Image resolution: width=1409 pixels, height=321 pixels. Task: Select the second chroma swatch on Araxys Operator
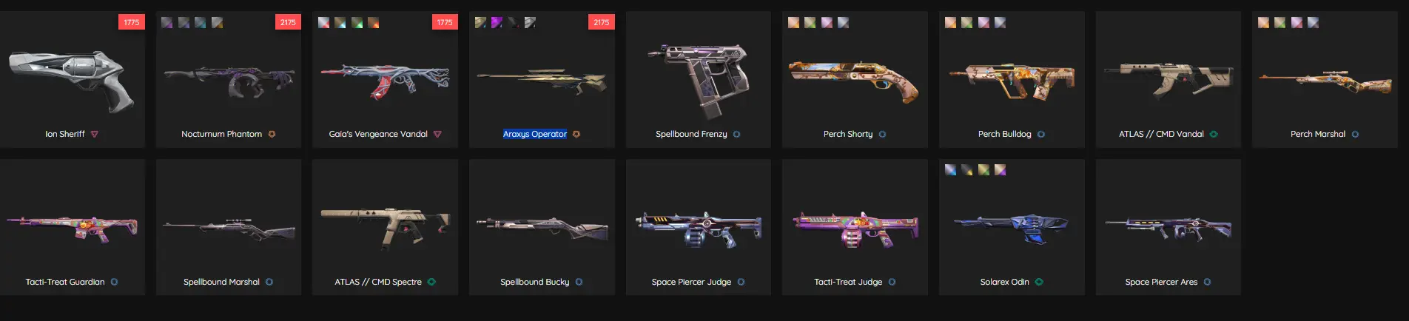coord(497,23)
